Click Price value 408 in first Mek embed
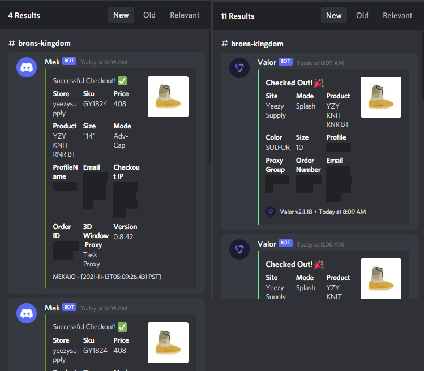 [120, 103]
